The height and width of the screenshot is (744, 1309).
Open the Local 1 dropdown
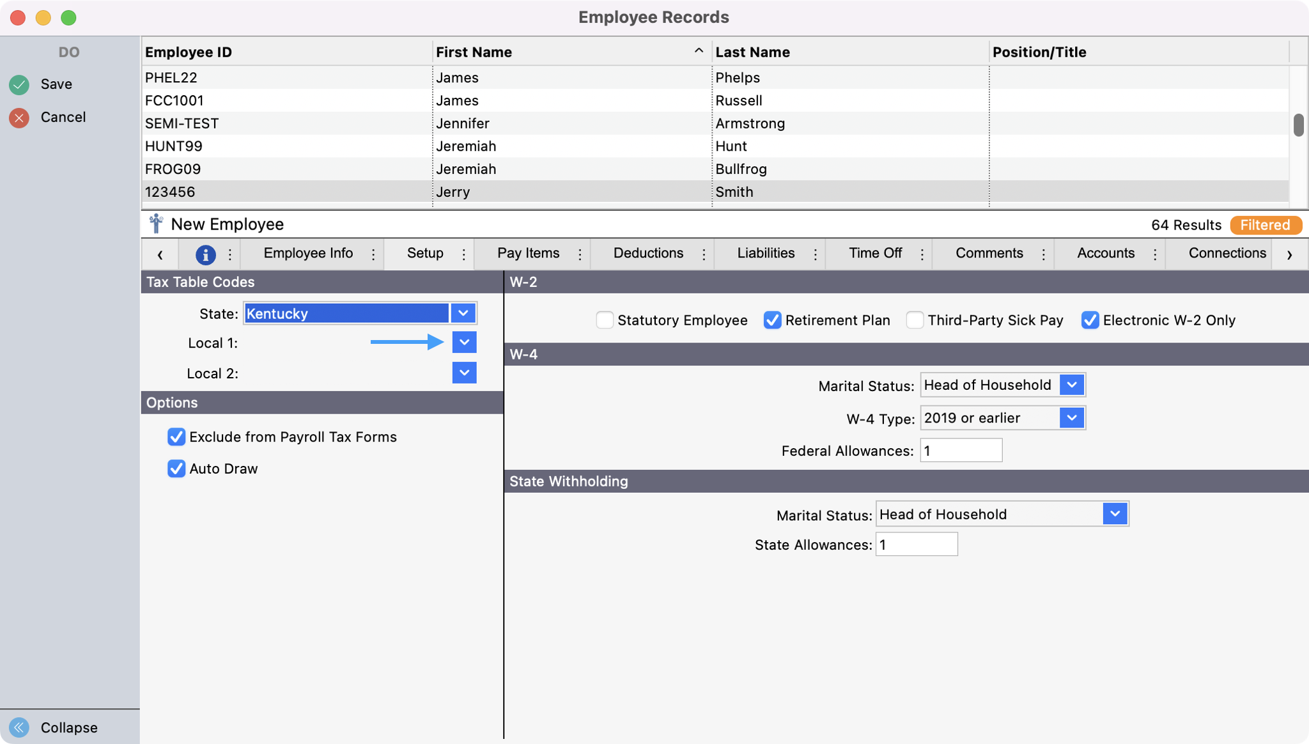pyautogui.click(x=464, y=343)
